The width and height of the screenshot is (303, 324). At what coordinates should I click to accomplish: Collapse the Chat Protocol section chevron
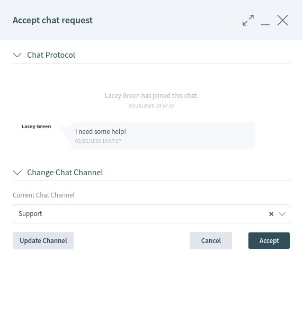[x=17, y=55]
